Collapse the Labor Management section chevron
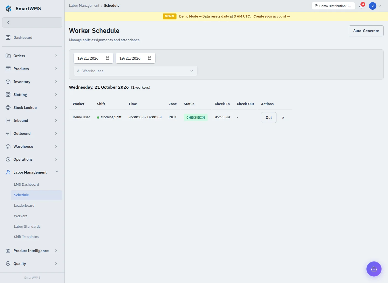The width and height of the screenshot is (388, 283). click(x=57, y=172)
